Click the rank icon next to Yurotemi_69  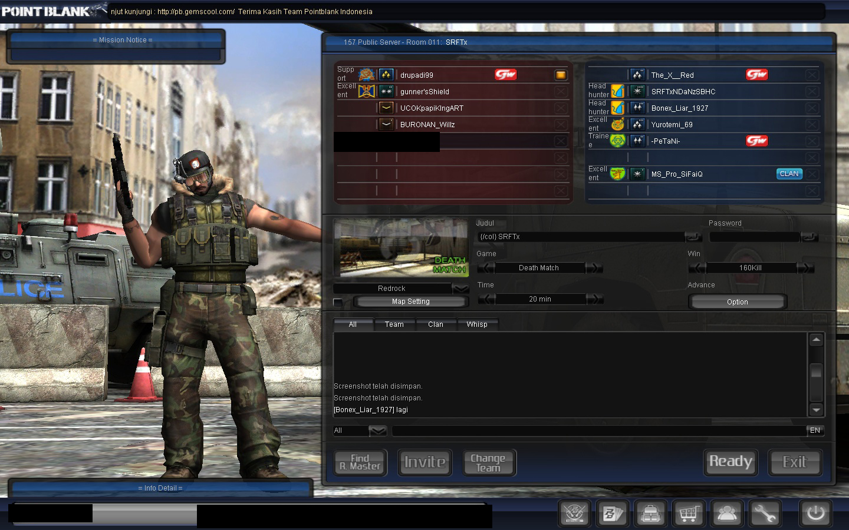point(637,124)
